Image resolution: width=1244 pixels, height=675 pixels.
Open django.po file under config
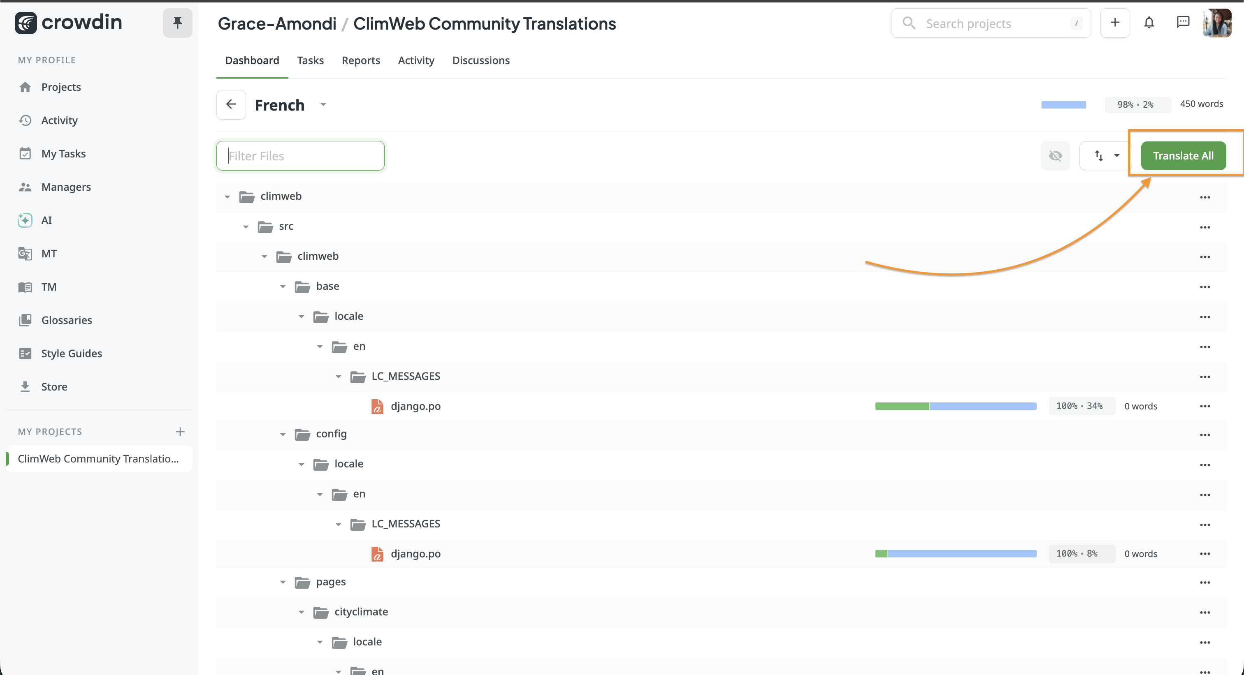point(415,554)
